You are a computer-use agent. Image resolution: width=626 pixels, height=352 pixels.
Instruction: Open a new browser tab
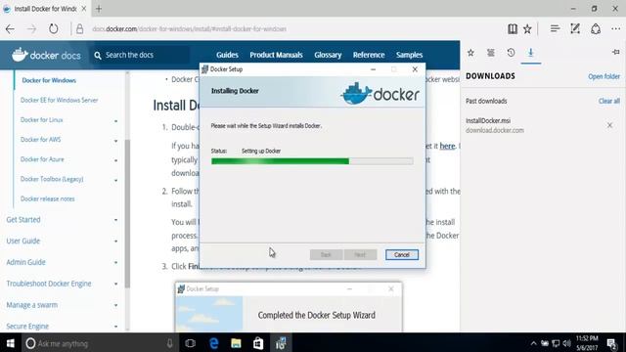click(99, 9)
